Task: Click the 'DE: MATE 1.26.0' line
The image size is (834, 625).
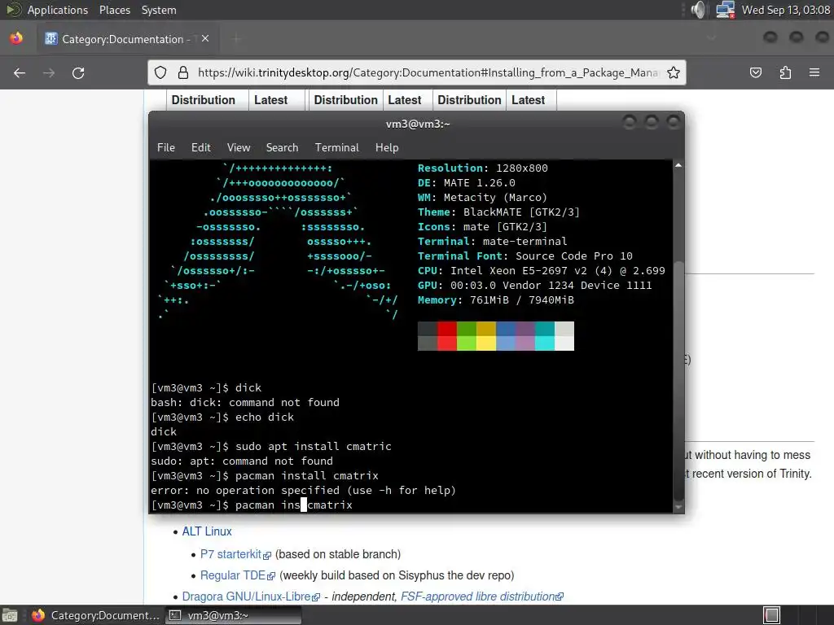Action: point(467,183)
